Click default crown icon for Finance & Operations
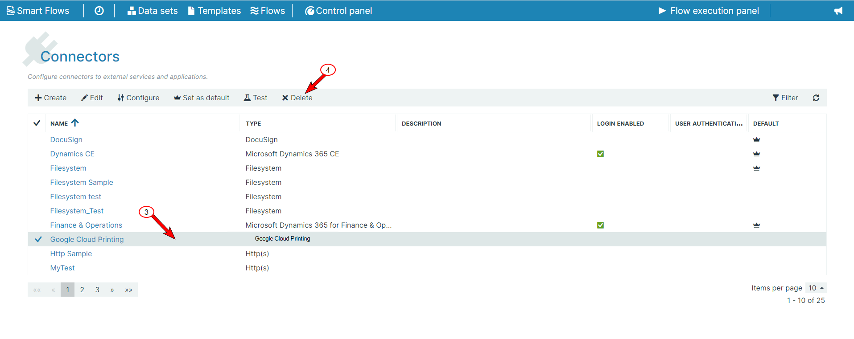The width and height of the screenshot is (854, 339). (x=756, y=225)
